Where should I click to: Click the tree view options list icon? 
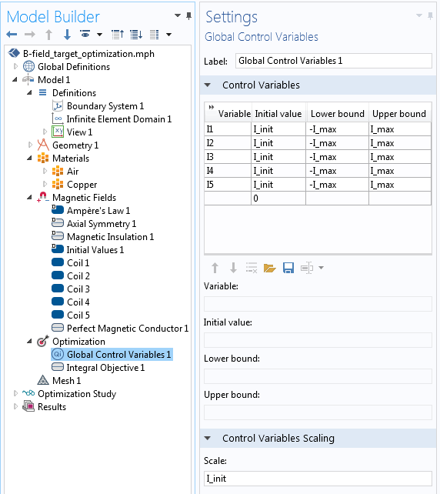(x=154, y=35)
